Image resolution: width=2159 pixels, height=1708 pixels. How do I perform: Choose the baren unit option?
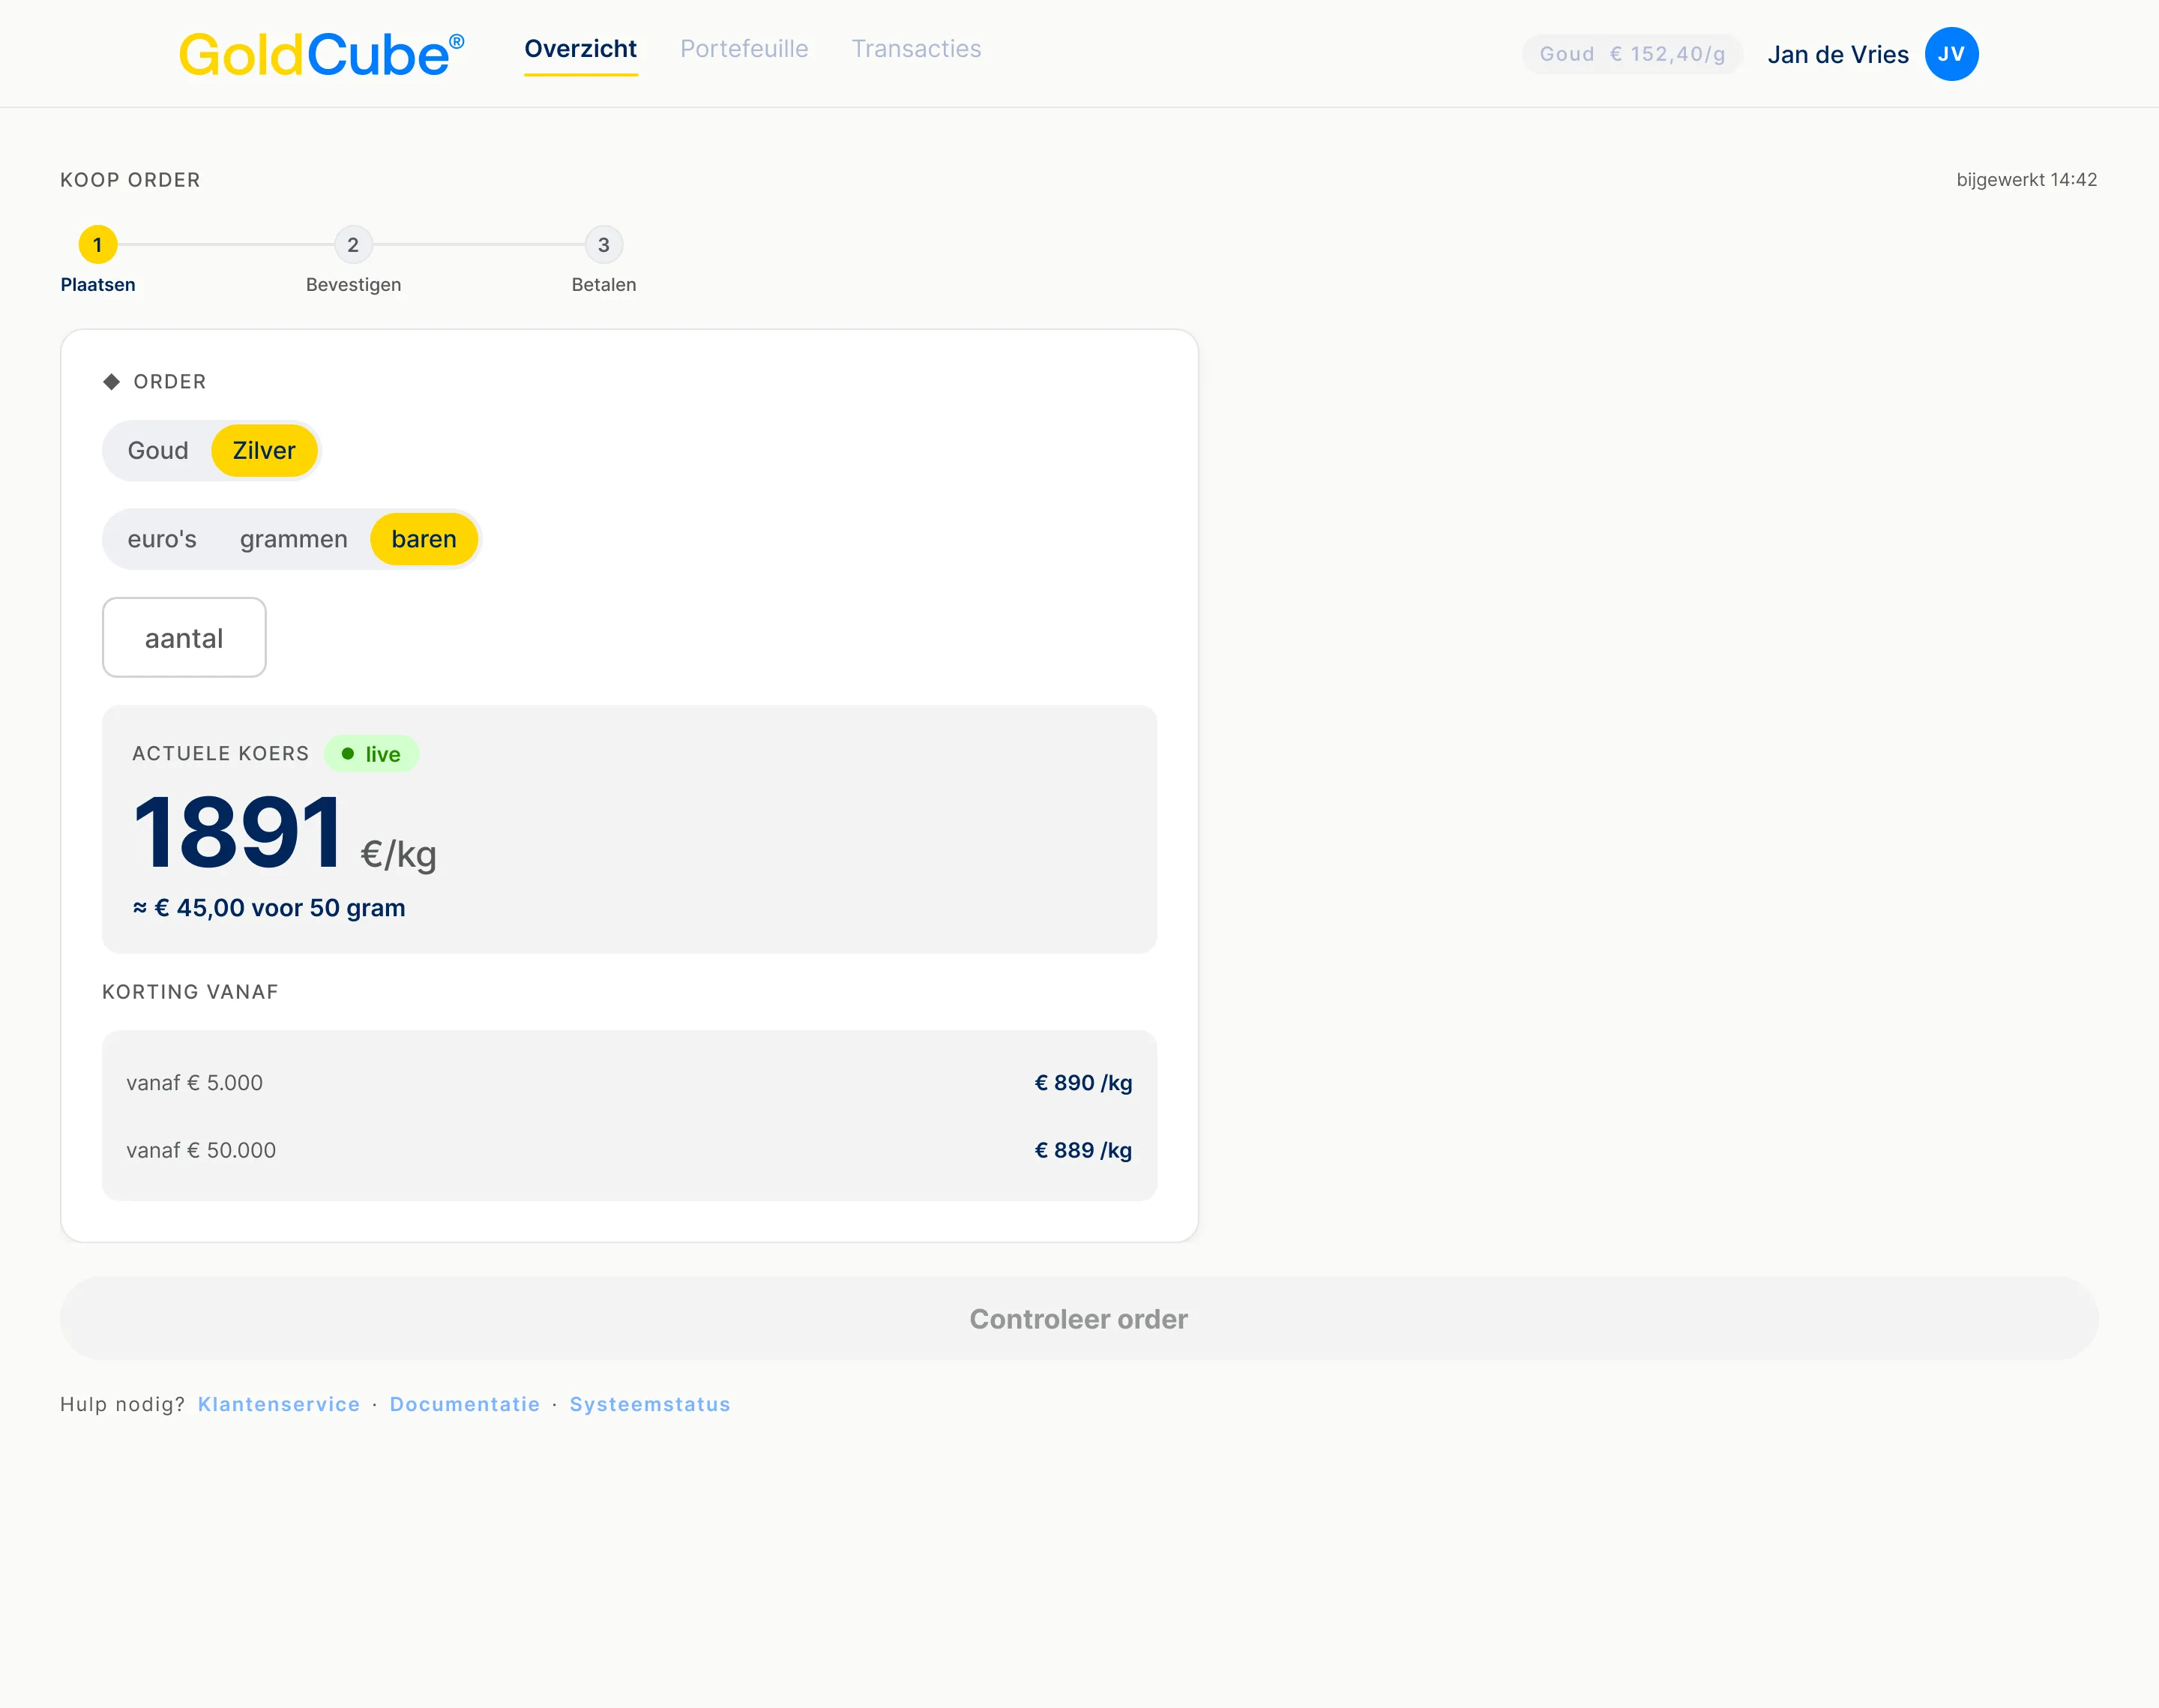click(424, 539)
